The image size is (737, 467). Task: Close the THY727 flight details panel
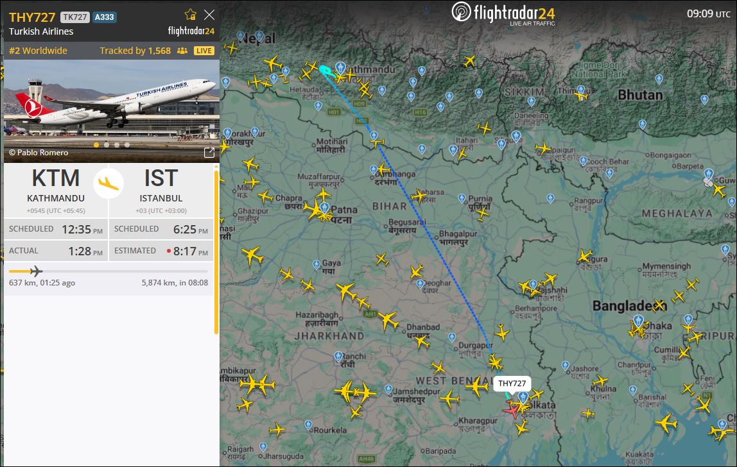(209, 15)
